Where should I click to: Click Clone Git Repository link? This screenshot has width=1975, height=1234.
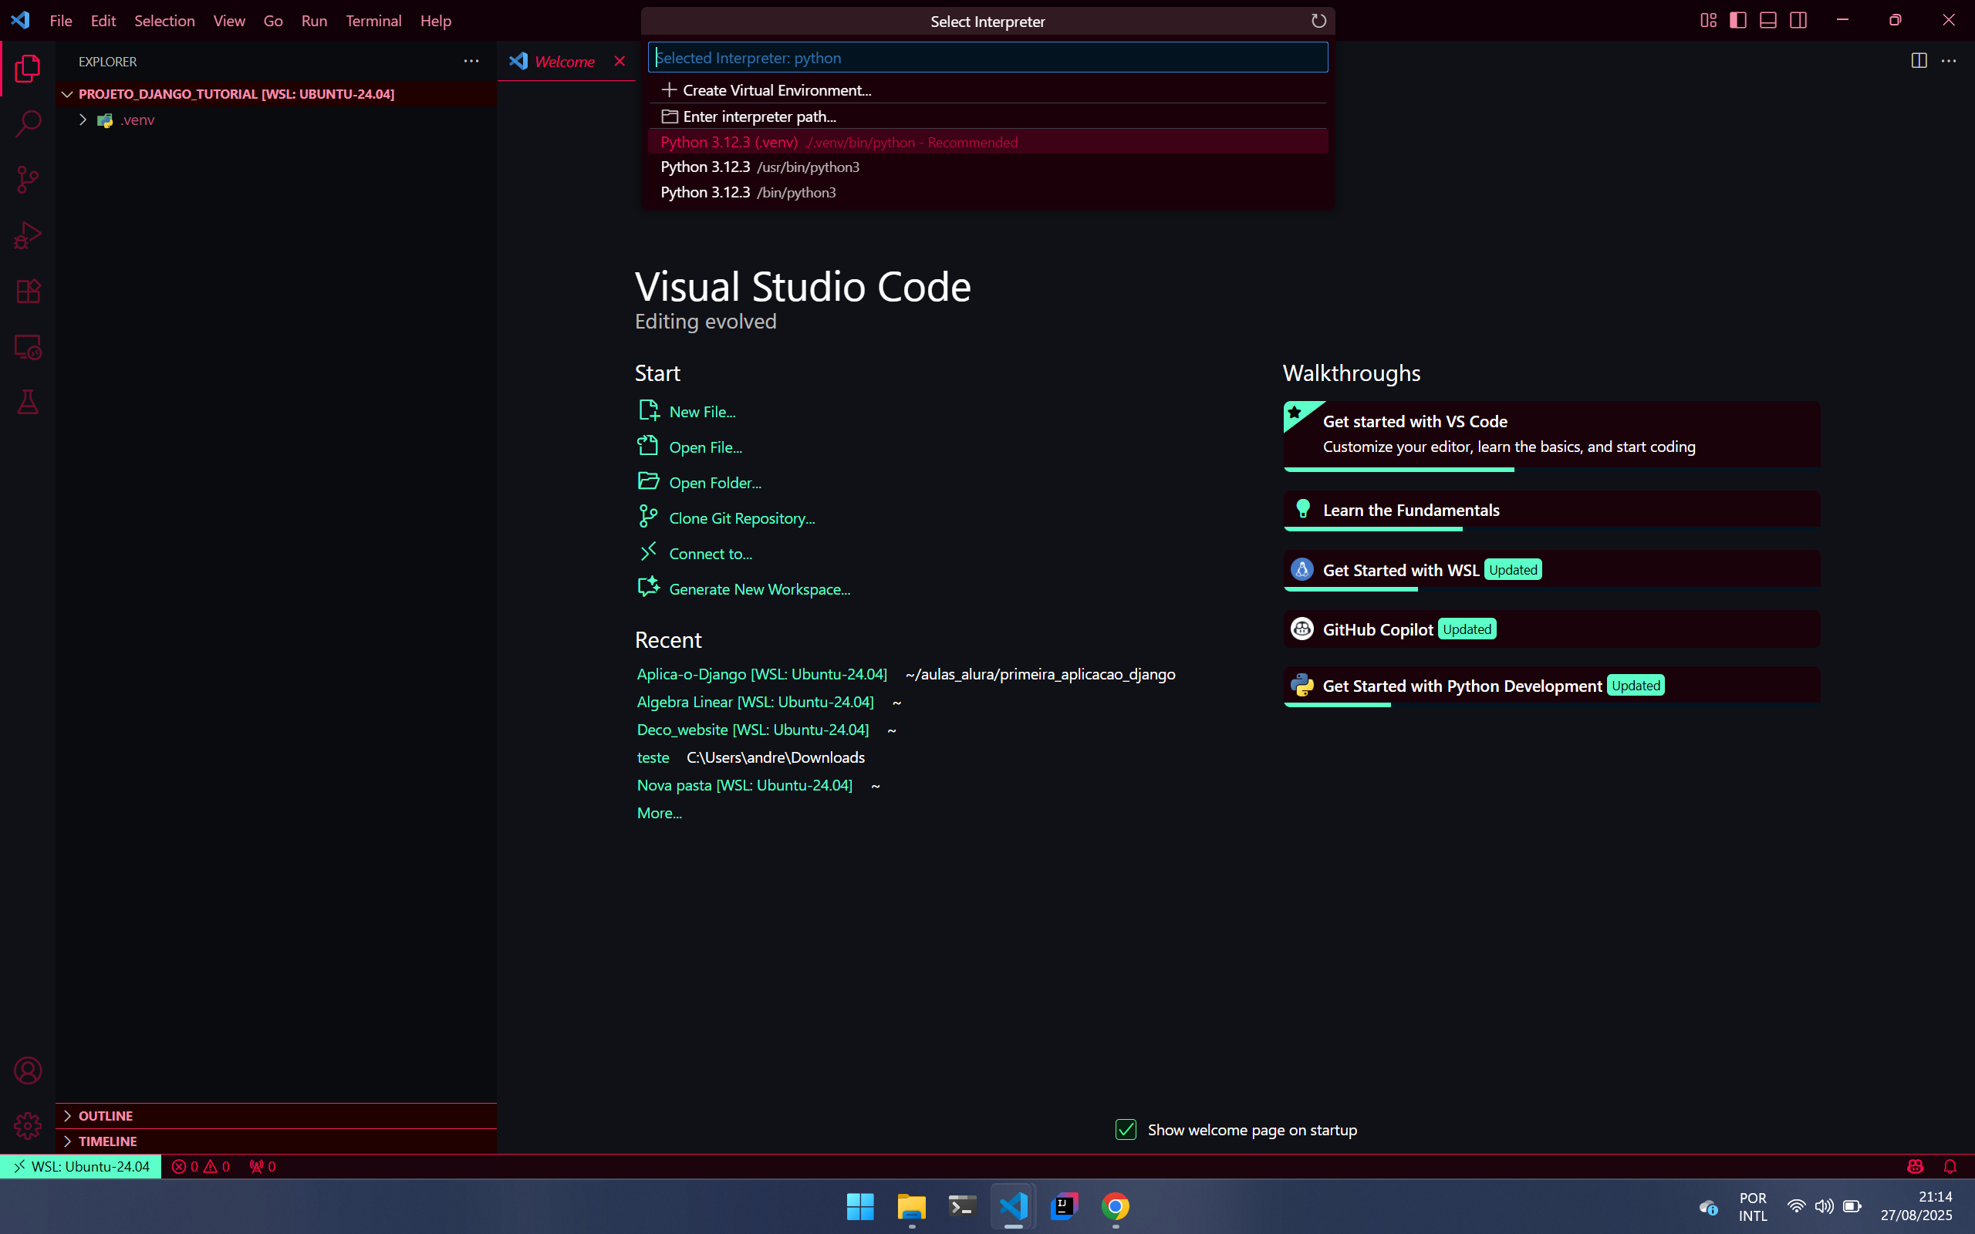point(741,518)
